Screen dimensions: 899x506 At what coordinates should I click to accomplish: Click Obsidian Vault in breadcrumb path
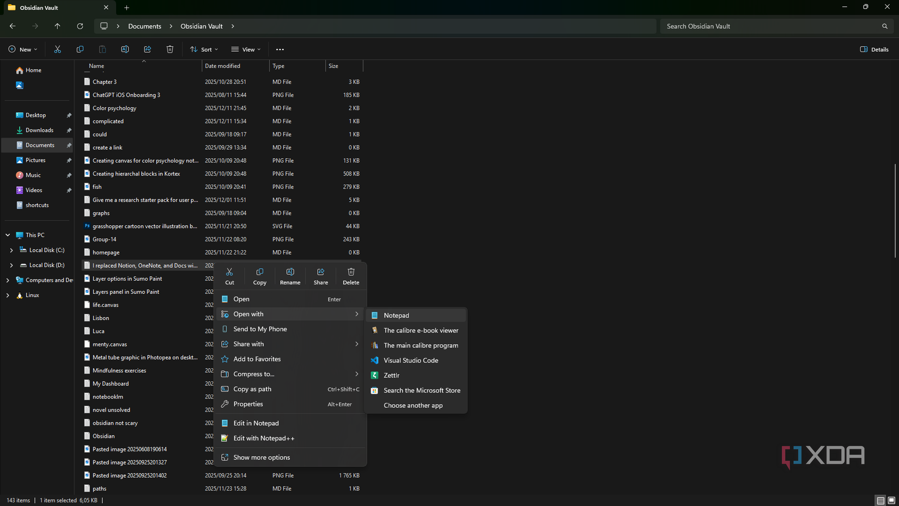[x=202, y=26]
